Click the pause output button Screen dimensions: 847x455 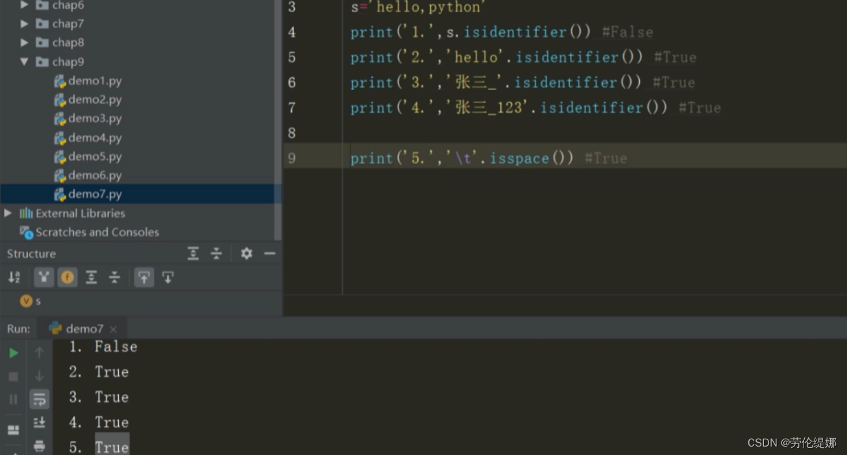pyautogui.click(x=14, y=399)
